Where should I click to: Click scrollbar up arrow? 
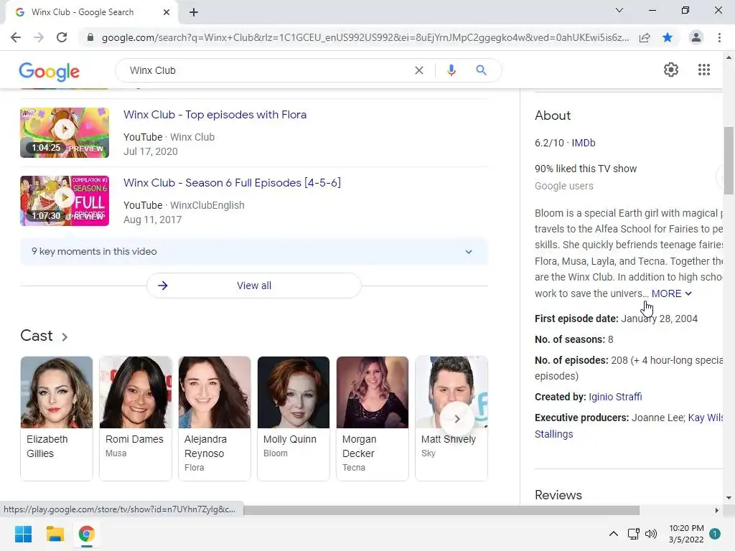(729, 57)
